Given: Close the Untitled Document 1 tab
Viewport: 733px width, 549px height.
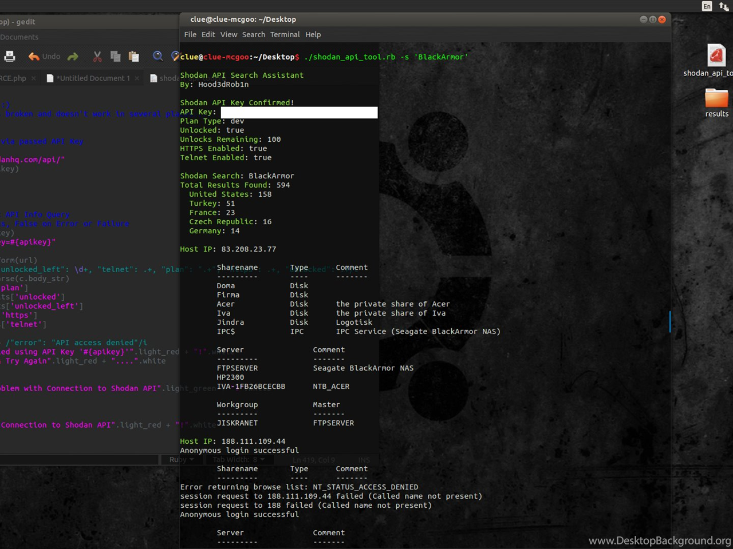Looking at the screenshot, I should pyautogui.click(x=137, y=78).
